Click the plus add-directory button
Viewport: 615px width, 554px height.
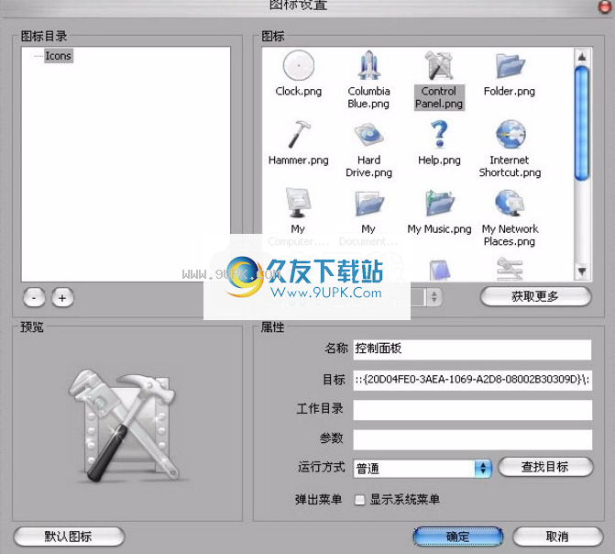coord(62,298)
